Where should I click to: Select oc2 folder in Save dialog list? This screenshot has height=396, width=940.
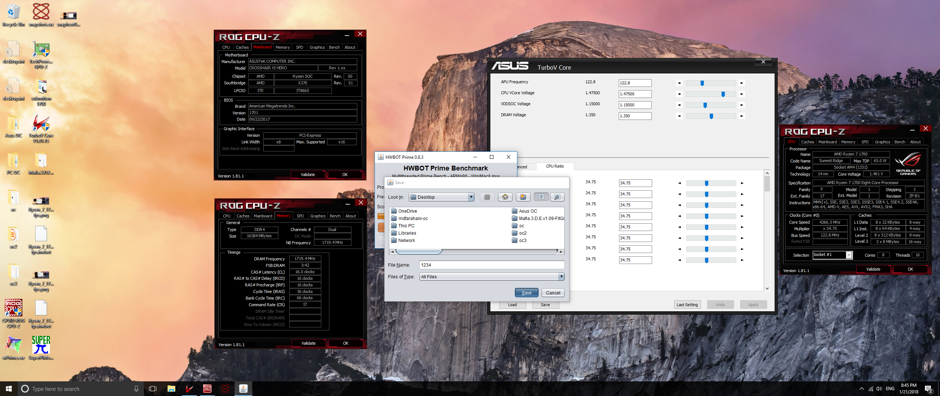pos(519,233)
